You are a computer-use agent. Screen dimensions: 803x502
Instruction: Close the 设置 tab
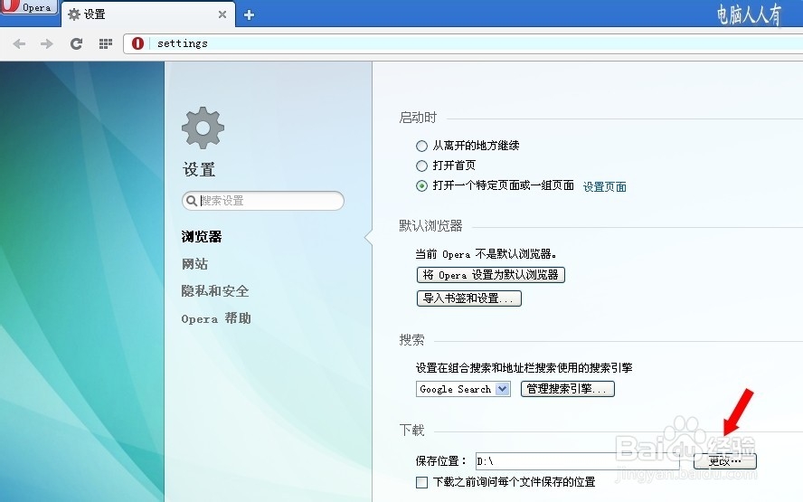[x=222, y=14]
